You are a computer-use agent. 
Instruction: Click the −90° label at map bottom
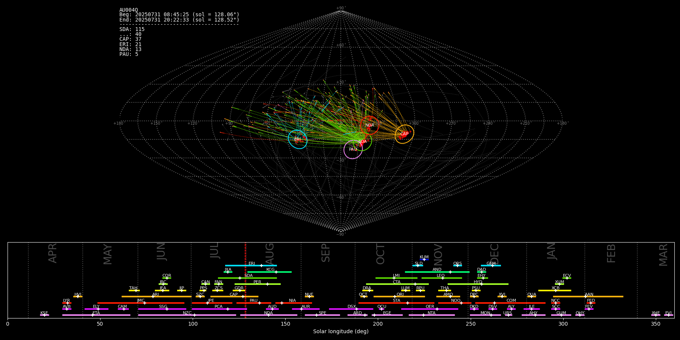[x=340, y=234]
